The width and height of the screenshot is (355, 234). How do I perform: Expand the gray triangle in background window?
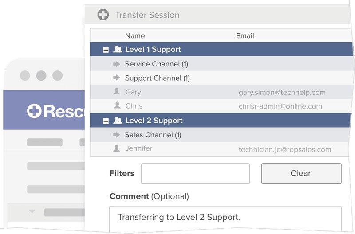pos(32,212)
